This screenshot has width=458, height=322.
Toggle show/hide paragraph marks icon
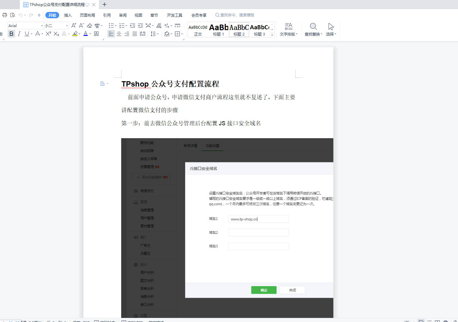(167, 25)
